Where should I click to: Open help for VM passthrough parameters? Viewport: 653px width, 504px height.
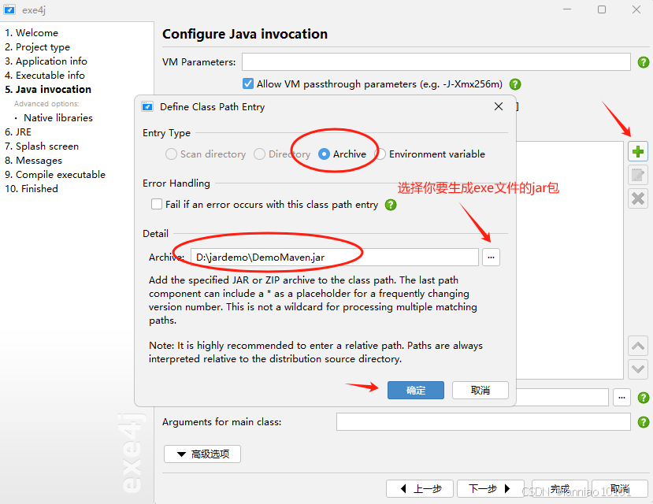click(x=515, y=84)
